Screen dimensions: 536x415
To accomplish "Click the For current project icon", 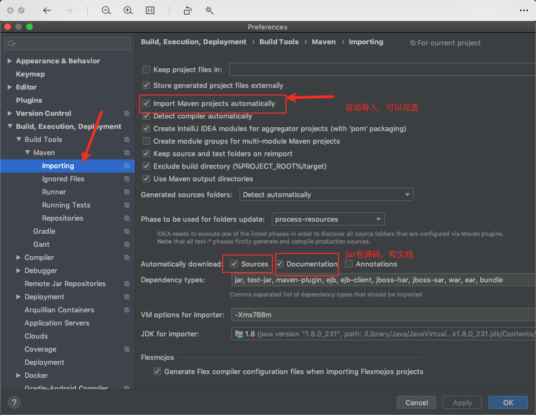I will coord(413,43).
